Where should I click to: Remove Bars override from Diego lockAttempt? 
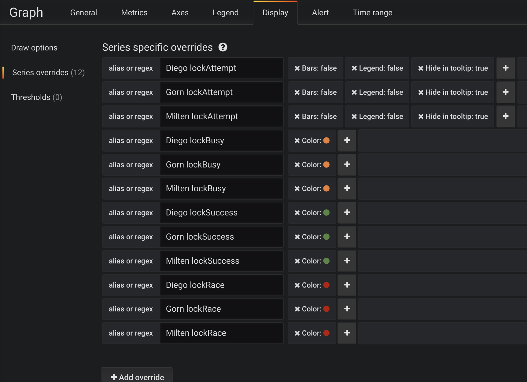(x=297, y=68)
